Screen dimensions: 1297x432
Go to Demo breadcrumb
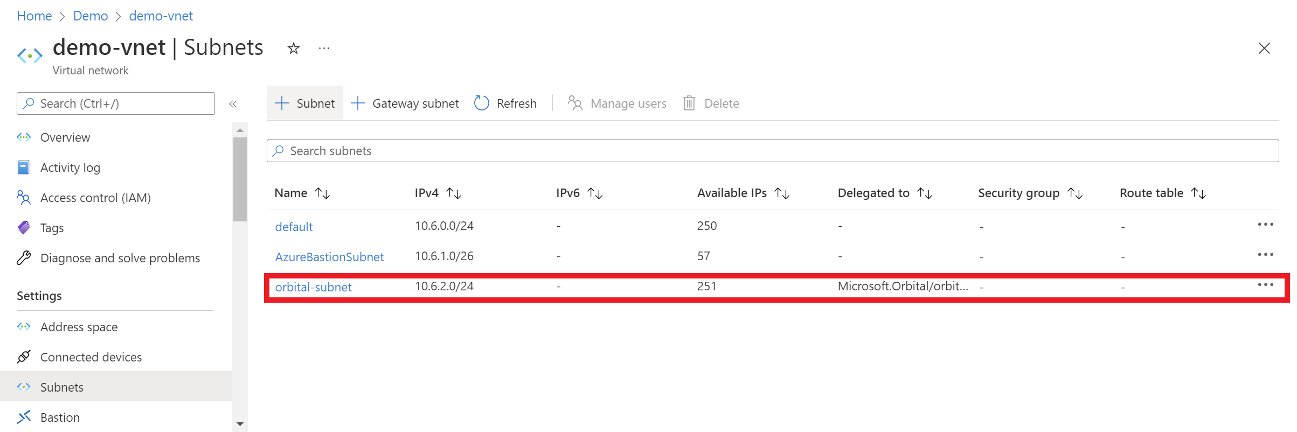pyautogui.click(x=91, y=16)
